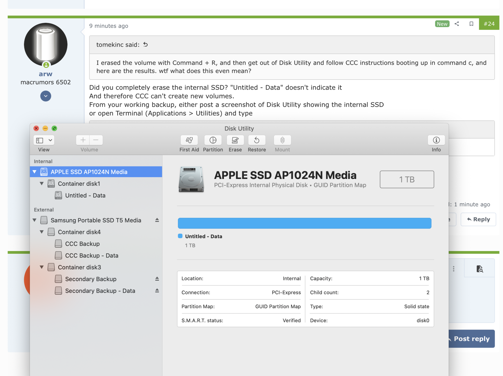Select Untitled - Data volume in sidebar
Screen dimensions: 503x376
pyautogui.click(x=85, y=195)
